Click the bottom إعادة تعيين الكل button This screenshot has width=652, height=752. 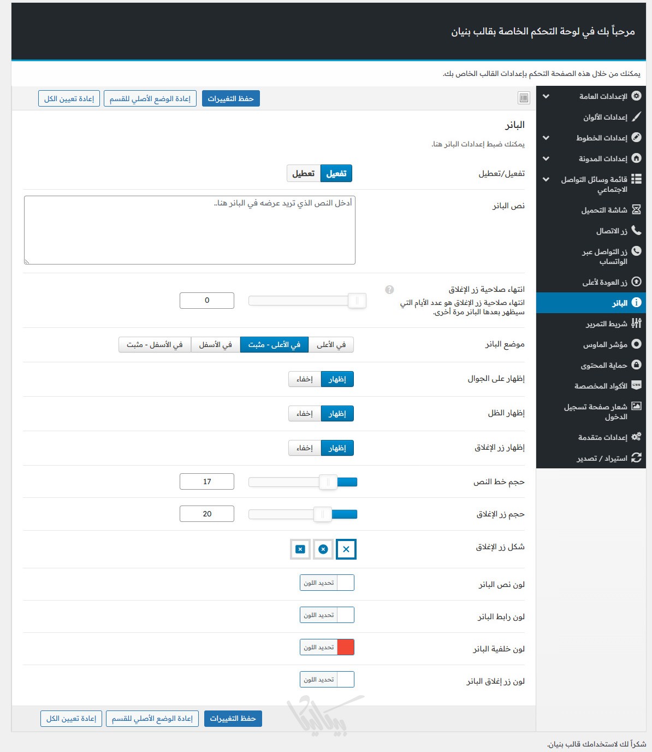(x=71, y=719)
